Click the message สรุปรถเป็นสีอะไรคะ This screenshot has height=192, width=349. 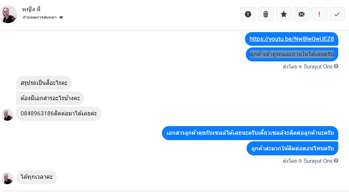tap(44, 83)
